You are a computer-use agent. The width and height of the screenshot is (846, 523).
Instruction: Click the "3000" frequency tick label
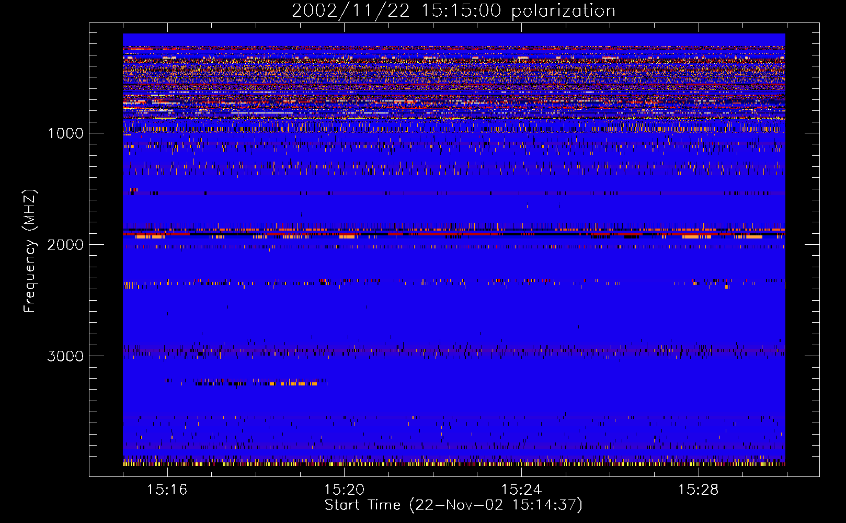click(x=65, y=356)
